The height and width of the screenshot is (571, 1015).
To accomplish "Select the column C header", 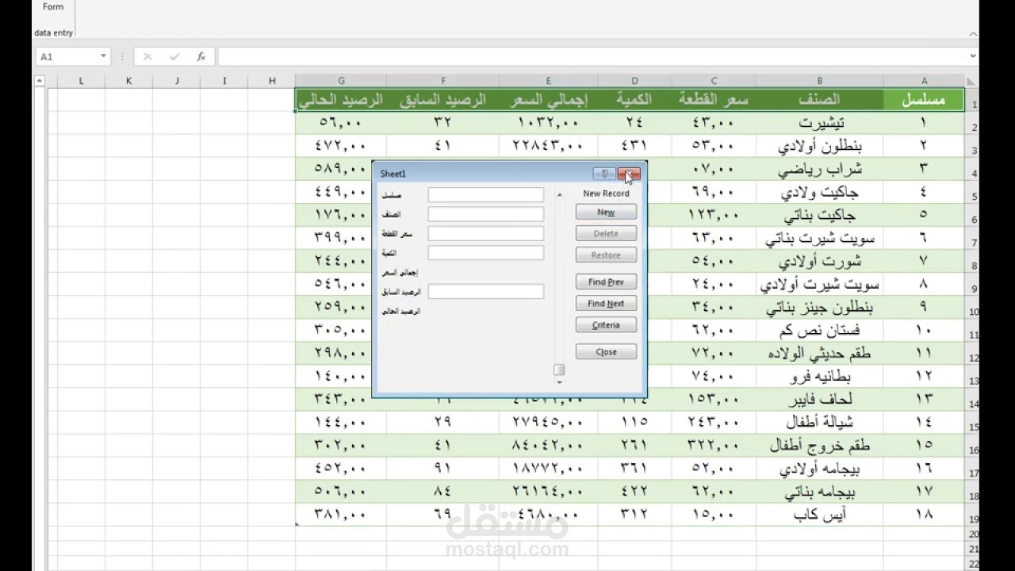I will tap(714, 81).
